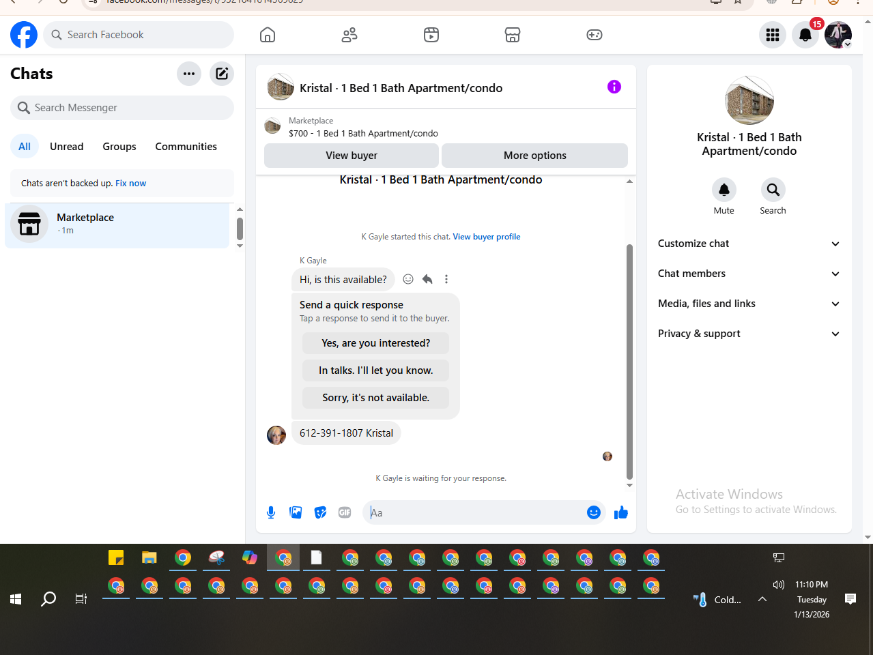Attach a photo with the image icon
This screenshot has width=873, height=655.
tap(296, 512)
